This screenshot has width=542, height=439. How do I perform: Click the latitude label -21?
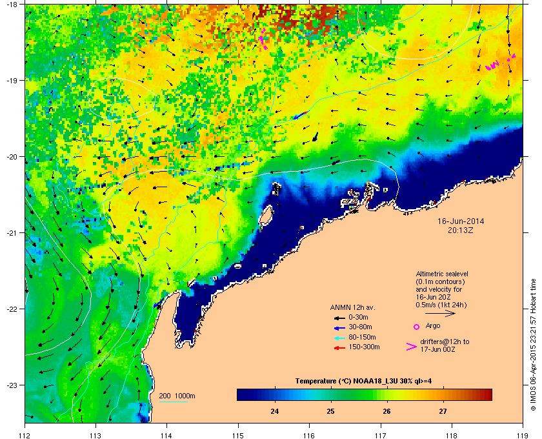[x=12, y=233]
